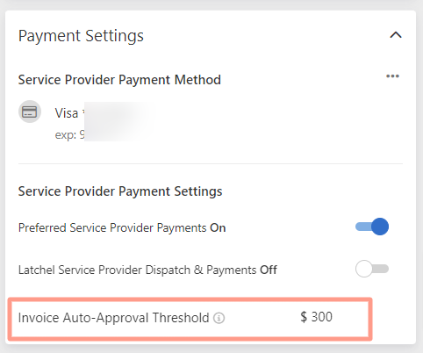This screenshot has height=353, width=423.
Task: Click the card expiration date text
Action: tap(70, 134)
